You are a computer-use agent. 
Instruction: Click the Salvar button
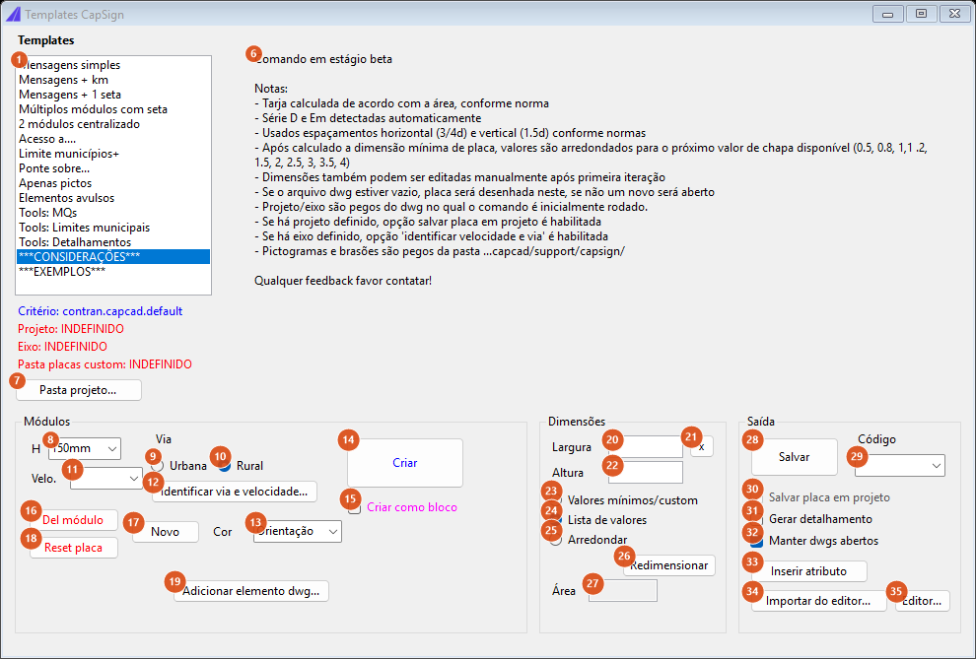pyautogui.click(x=795, y=457)
